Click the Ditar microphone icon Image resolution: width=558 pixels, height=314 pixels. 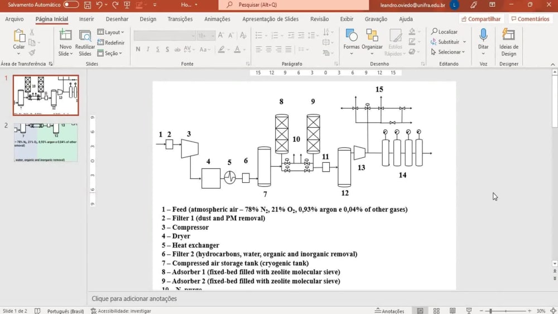point(483,35)
